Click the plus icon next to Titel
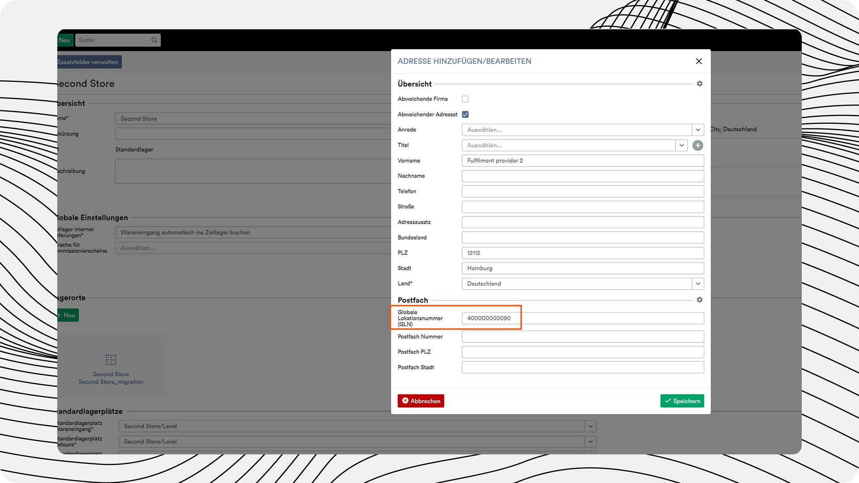 coord(697,145)
